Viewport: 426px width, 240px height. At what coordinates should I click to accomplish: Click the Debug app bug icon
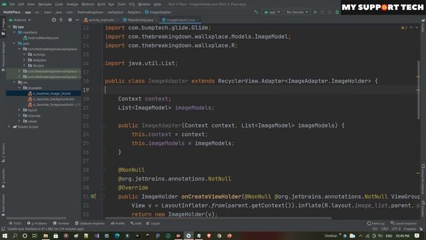[337, 12]
